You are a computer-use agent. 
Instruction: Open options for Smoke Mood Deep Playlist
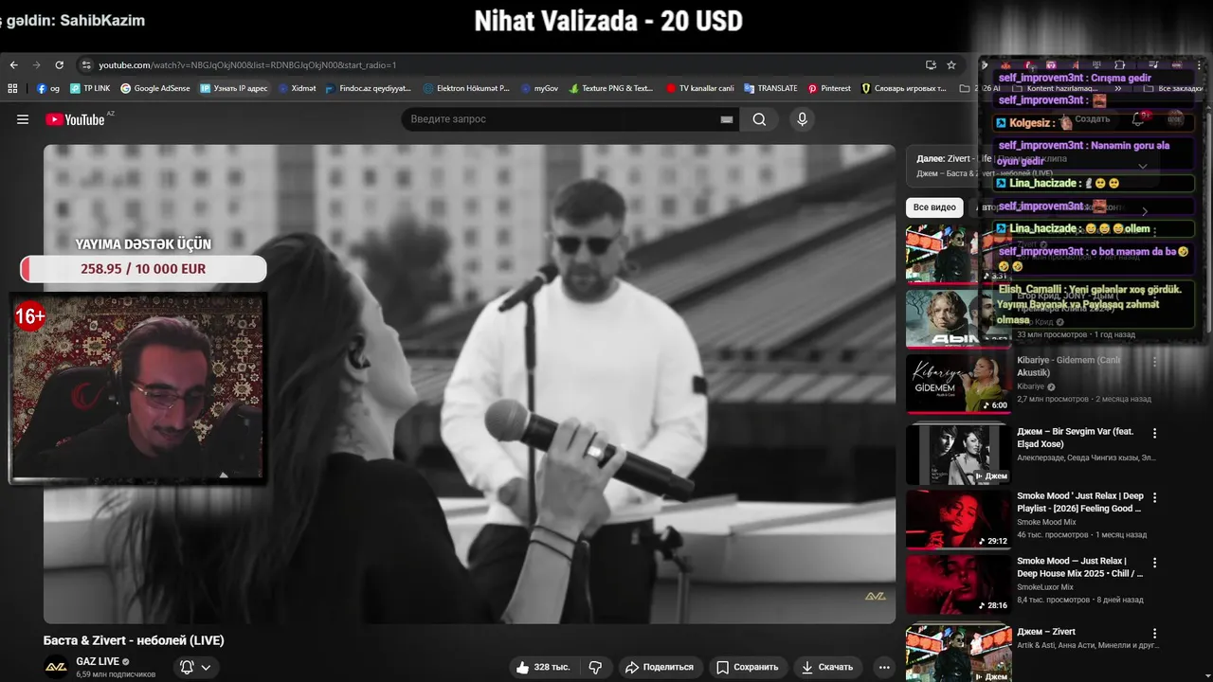(1154, 497)
